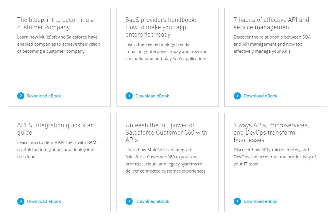Click the arrow icon in the API & integration quick start card
The width and height of the screenshot is (333, 217).
click(x=21, y=201)
